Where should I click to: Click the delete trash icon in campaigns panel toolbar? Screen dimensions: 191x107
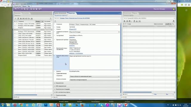(x=51, y=18)
